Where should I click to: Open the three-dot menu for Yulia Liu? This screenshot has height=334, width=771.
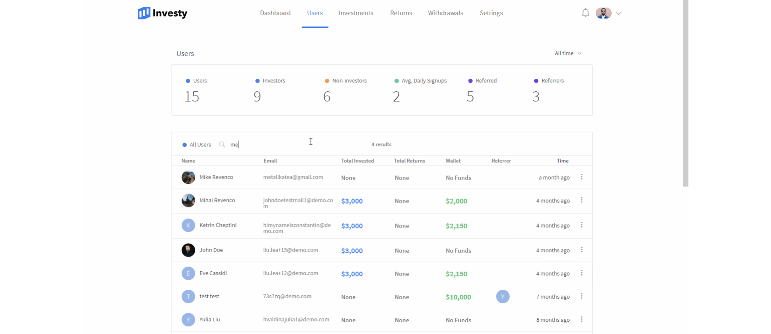pos(581,319)
